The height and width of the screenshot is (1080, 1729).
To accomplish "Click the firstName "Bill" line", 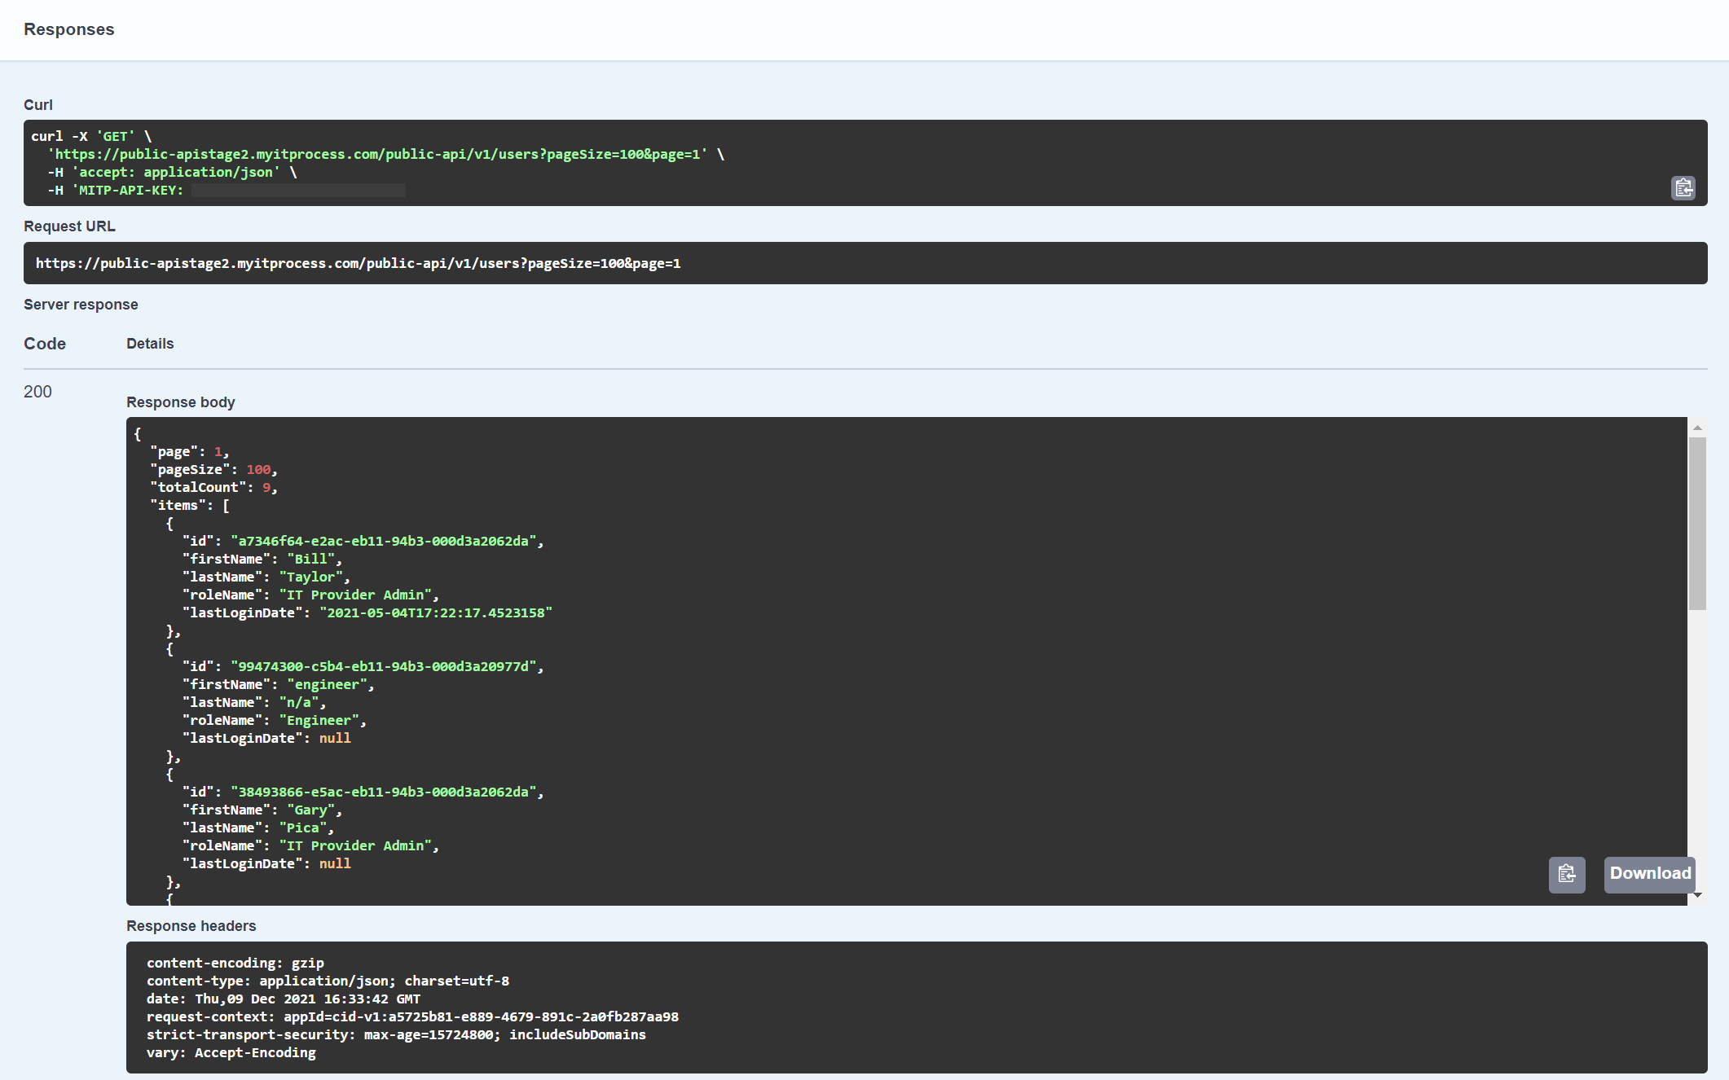I will [262, 559].
